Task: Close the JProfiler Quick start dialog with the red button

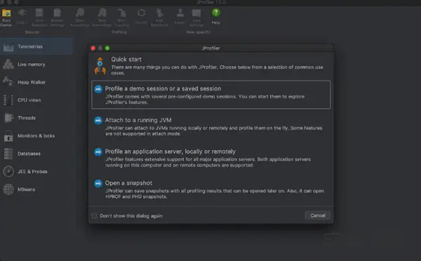Action: click(93, 48)
